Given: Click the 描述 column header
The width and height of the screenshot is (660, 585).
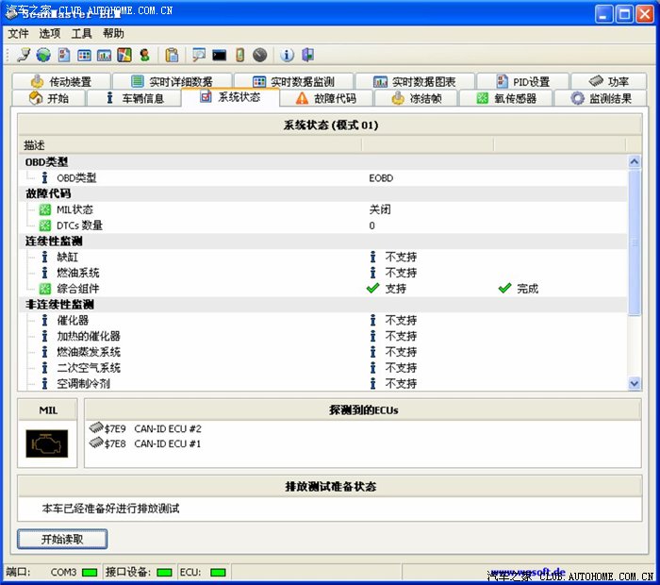Looking at the screenshot, I should pos(189,145).
